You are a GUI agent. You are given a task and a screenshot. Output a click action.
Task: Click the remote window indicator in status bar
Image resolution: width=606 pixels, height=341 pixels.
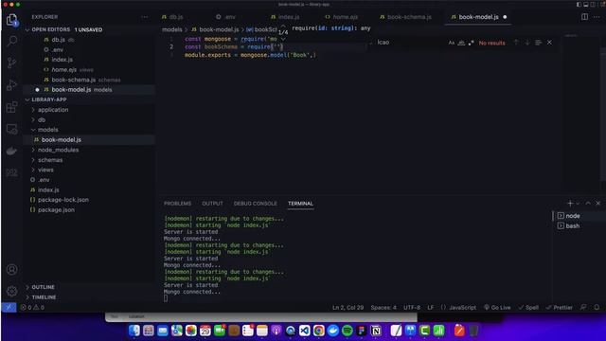(x=9, y=307)
